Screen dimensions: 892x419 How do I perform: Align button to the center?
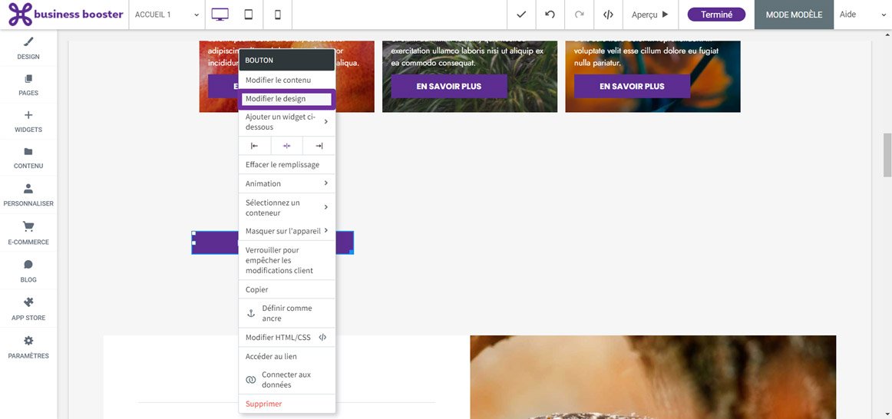point(287,146)
